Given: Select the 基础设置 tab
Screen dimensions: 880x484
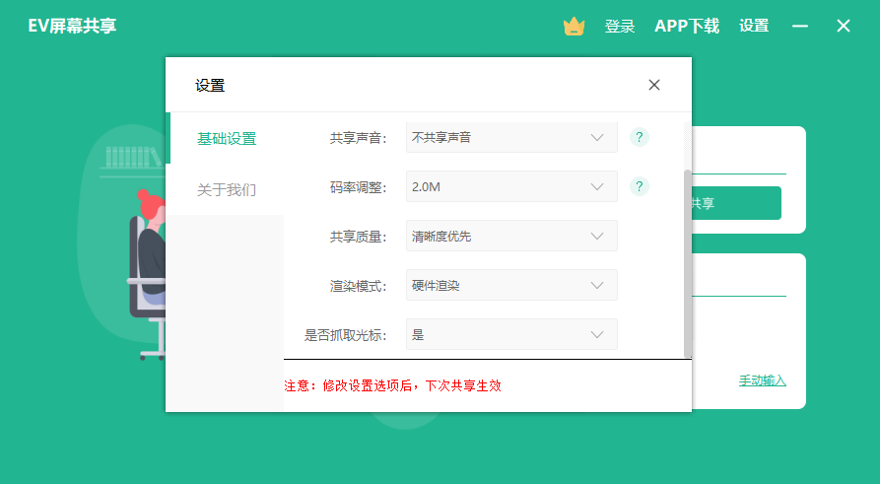Looking at the screenshot, I should (x=227, y=138).
